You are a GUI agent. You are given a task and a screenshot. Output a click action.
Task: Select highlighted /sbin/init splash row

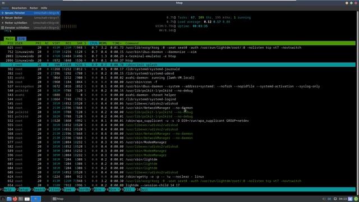[178, 65]
